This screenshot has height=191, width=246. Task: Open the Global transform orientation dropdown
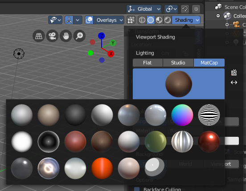click(144, 9)
